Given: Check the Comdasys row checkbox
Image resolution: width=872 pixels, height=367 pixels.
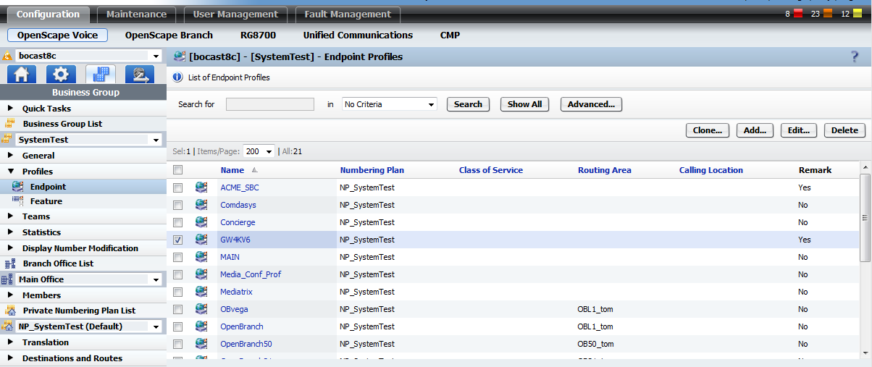Looking at the screenshot, I should [x=177, y=205].
